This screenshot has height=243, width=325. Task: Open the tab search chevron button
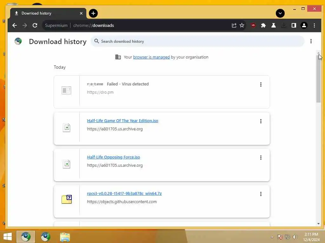pyautogui.click(x=280, y=13)
